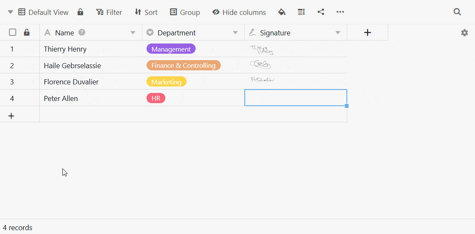Viewport: 475px width, 234px height.
Task: Click the lock icon in header row
Action: point(26,32)
